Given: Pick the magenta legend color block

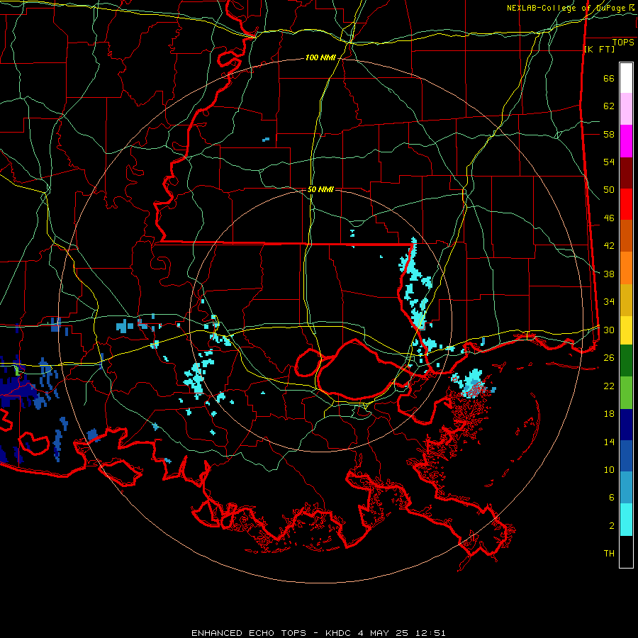Looking at the screenshot, I should click(x=626, y=141).
